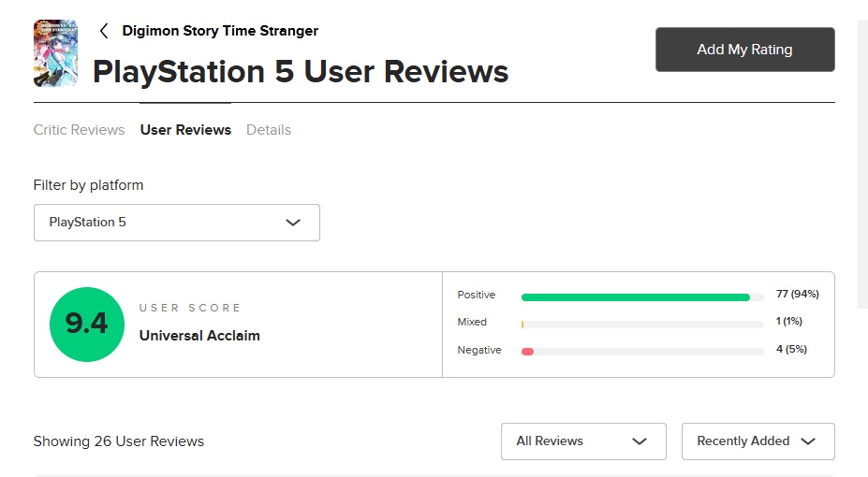Click the Digimon Story Time Stranger title link

pos(220,31)
